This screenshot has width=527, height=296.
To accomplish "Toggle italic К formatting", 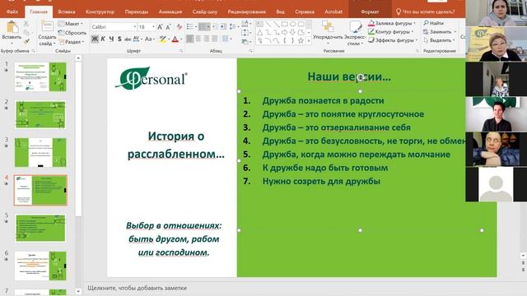I will pyautogui.click(x=103, y=39).
